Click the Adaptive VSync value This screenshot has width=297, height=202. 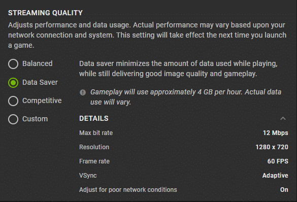tap(275, 176)
